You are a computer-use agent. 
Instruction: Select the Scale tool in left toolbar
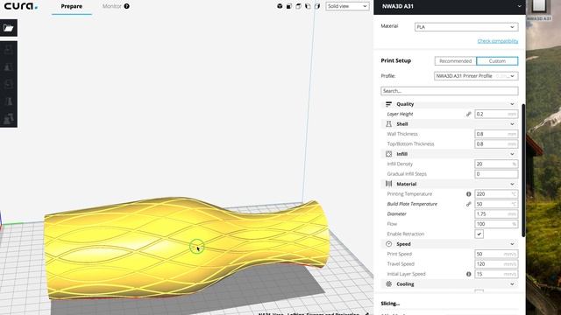tap(9, 66)
